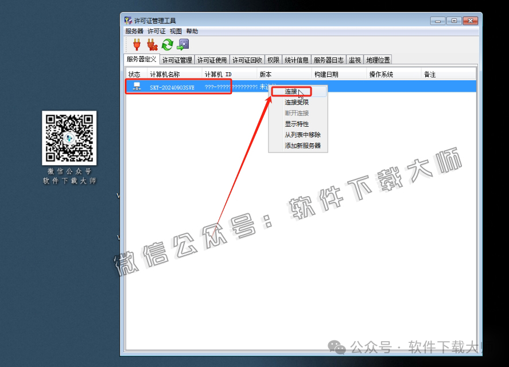This screenshot has height=367, width=509.
Task: Choose 连接 from the context menu
Action: [x=292, y=91]
